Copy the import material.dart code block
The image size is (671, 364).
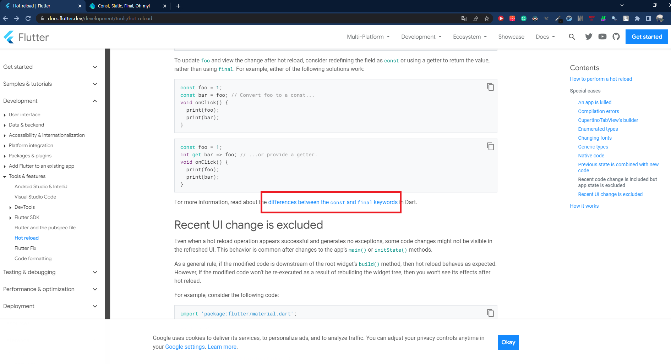click(490, 313)
